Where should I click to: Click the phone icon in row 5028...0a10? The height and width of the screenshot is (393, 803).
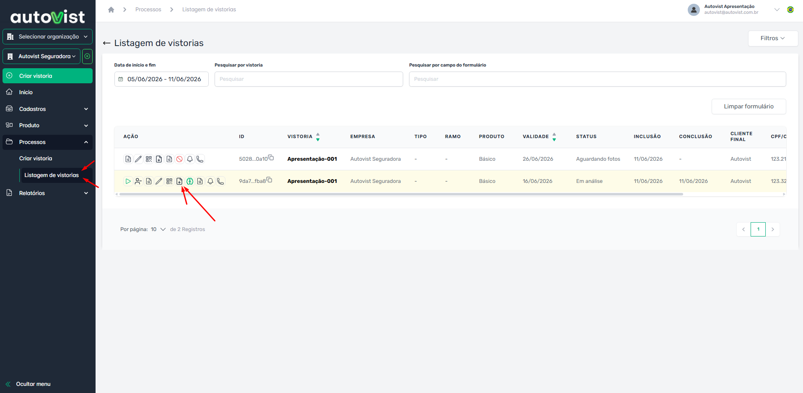pos(200,159)
